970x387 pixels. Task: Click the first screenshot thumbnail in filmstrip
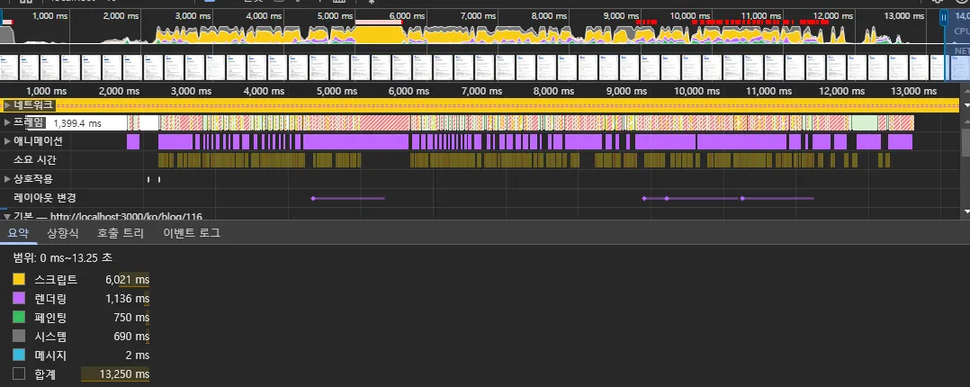9,67
